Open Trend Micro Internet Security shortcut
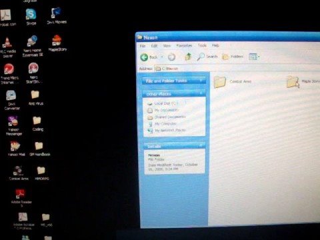The height and width of the screenshot is (240, 320). 9,74
